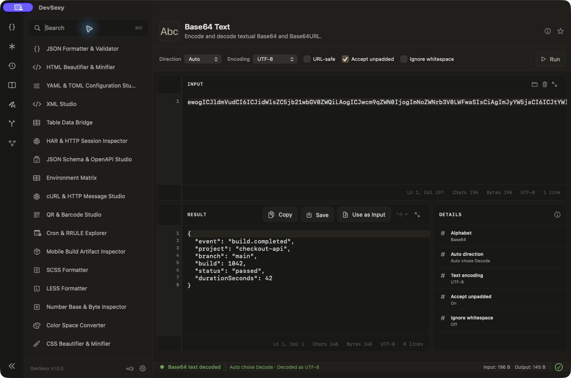Image resolution: width=571 pixels, height=378 pixels.
Task: Click "Input: 196 B" in status bar
Action: click(x=496, y=367)
